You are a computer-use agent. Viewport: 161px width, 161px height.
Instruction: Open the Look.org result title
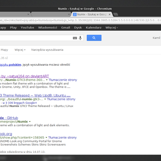(6, 134)
